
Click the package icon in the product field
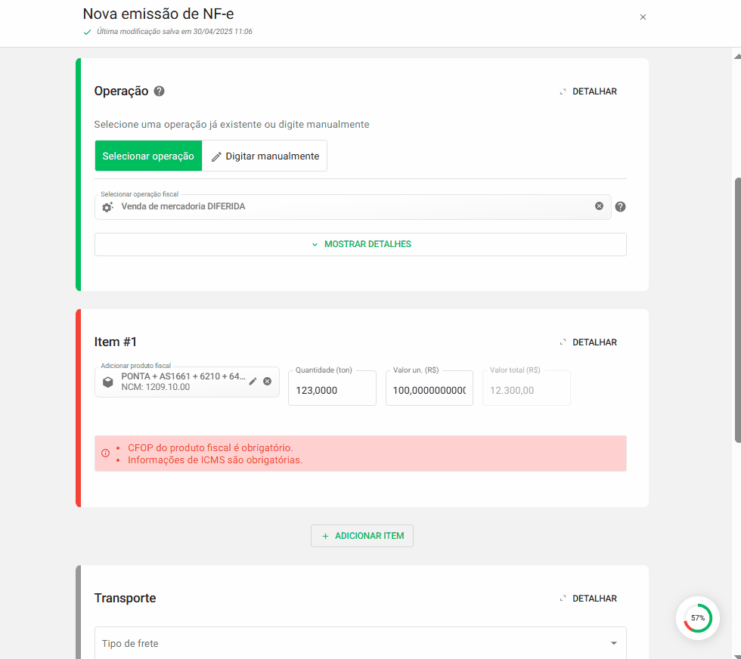click(108, 382)
